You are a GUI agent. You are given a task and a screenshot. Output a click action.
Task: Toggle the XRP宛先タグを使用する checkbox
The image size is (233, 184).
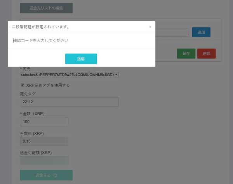[x=23, y=85]
